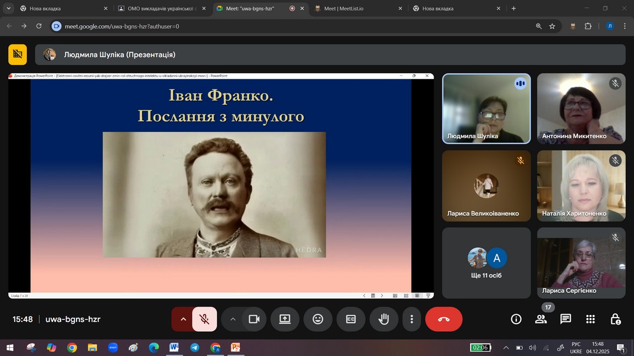Open host controls lock icon

(x=615, y=319)
